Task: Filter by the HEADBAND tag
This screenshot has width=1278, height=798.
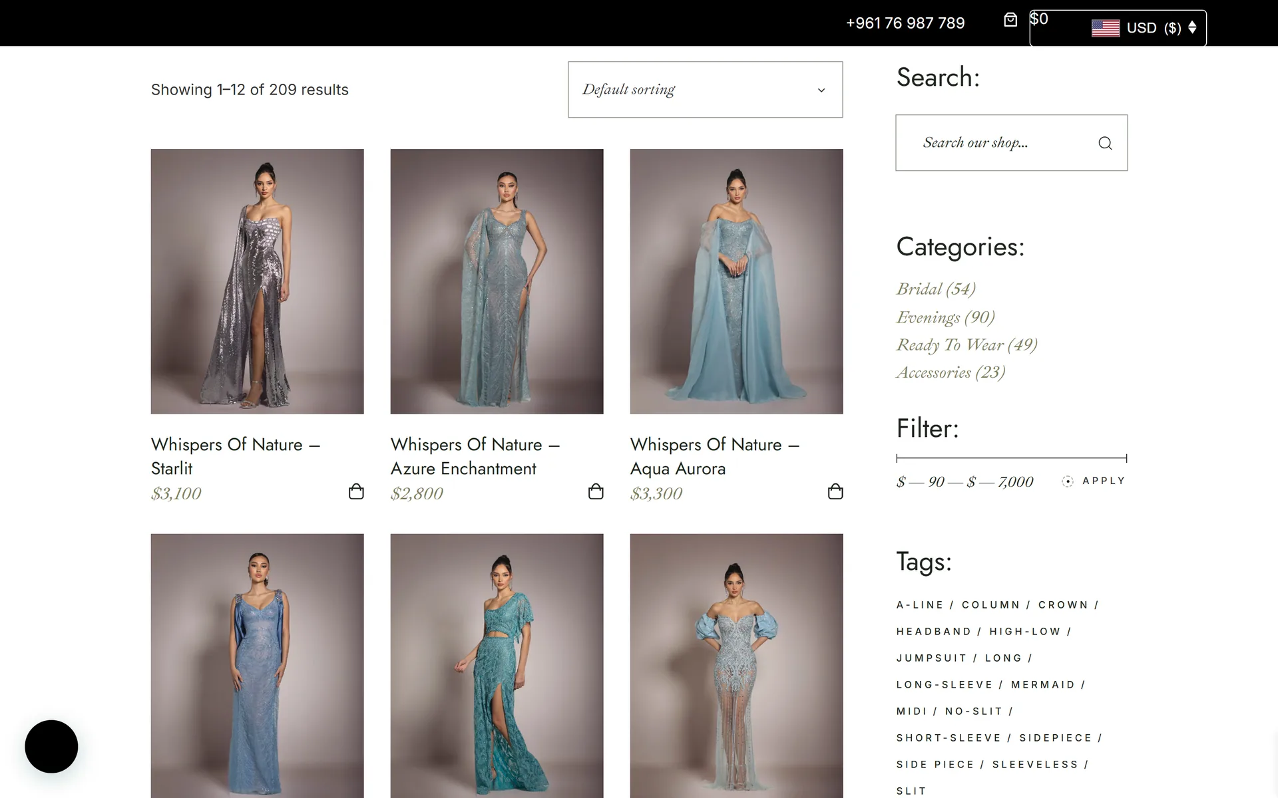Action: tap(933, 632)
